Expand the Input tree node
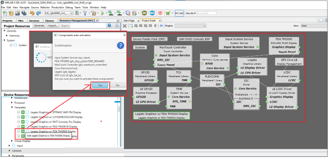The width and height of the screenshot is (328, 158). click(10, 146)
